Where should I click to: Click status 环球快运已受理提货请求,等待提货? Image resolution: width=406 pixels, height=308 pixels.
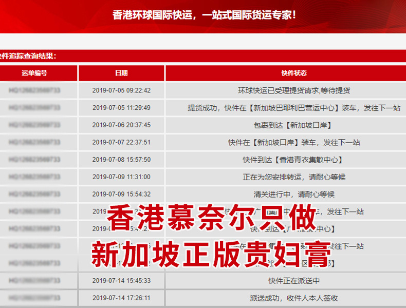coord(294,90)
